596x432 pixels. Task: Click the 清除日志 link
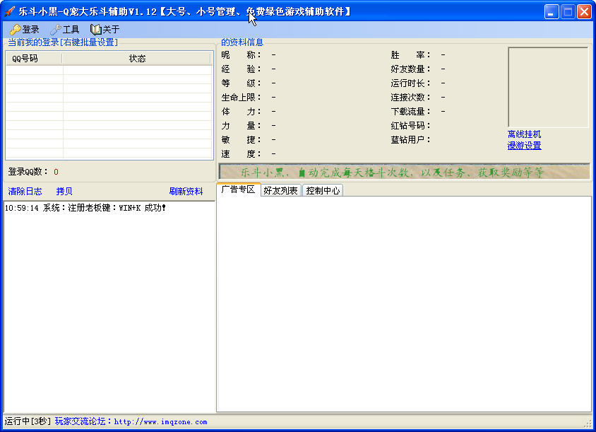[25, 192]
